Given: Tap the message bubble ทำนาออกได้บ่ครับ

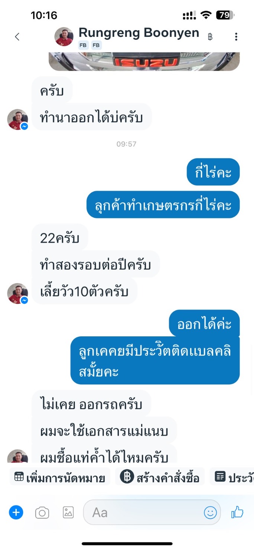Looking at the screenshot, I should click(x=91, y=117).
